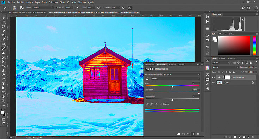Click the Fondo layer thumbnail
Viewport: 259px width, 139px height.
tap(219, 83)
